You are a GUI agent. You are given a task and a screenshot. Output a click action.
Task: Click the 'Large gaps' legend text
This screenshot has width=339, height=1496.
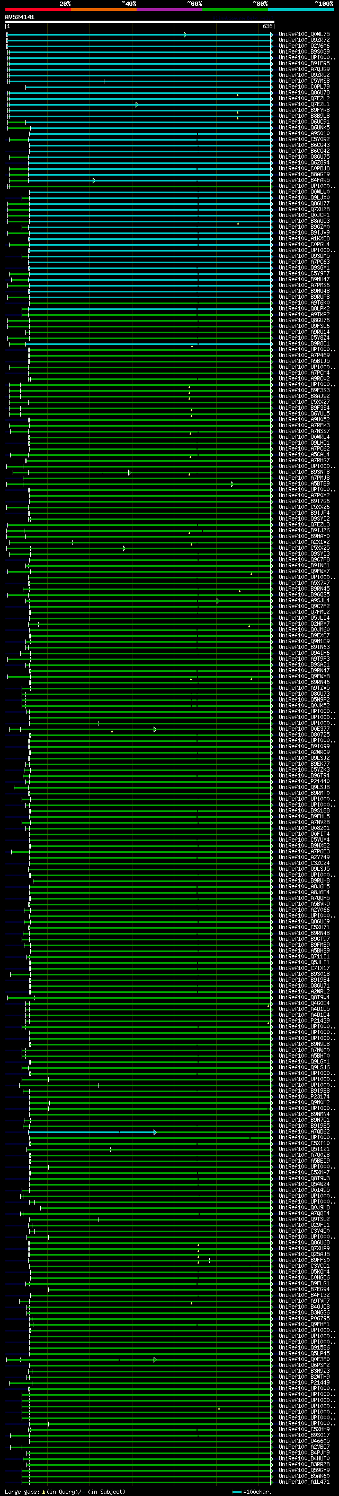[22, 1492]
